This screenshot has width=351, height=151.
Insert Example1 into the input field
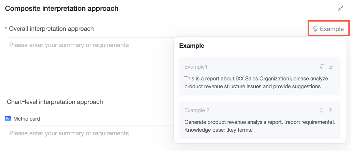click(331, 67)
